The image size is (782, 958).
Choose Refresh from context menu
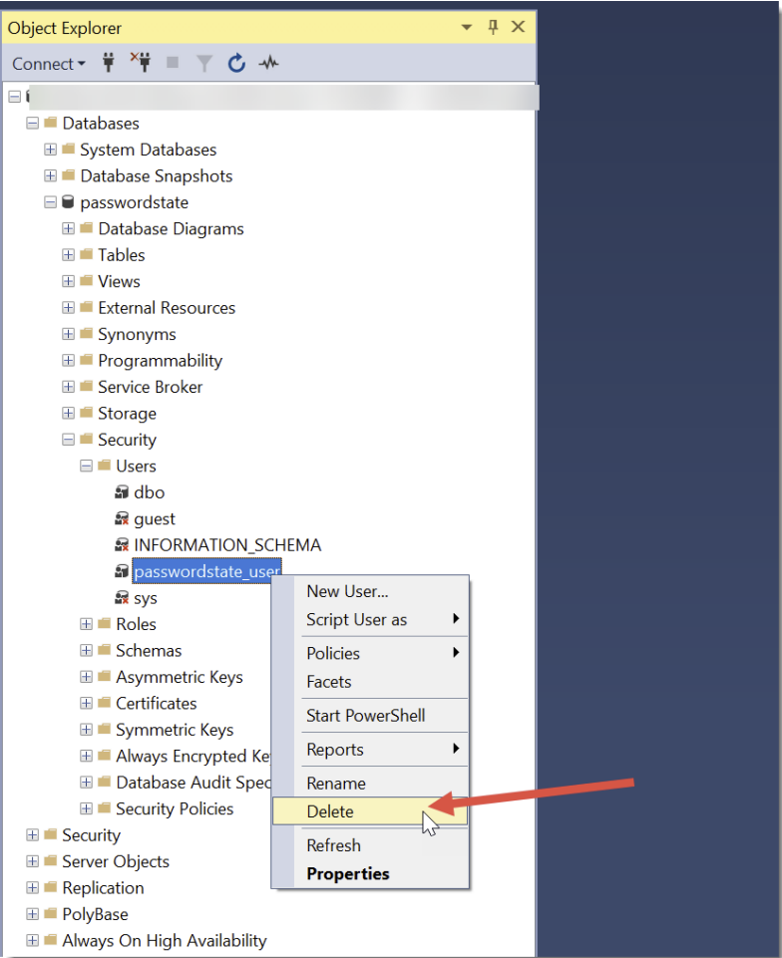pos(370,845)
